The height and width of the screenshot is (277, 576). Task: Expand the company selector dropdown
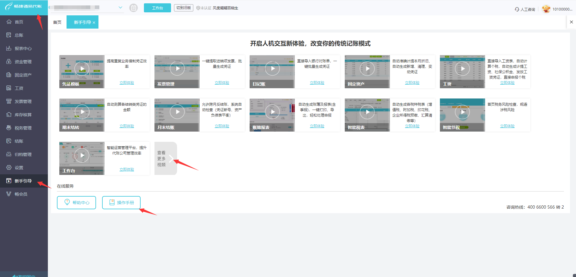pos(120,8)
